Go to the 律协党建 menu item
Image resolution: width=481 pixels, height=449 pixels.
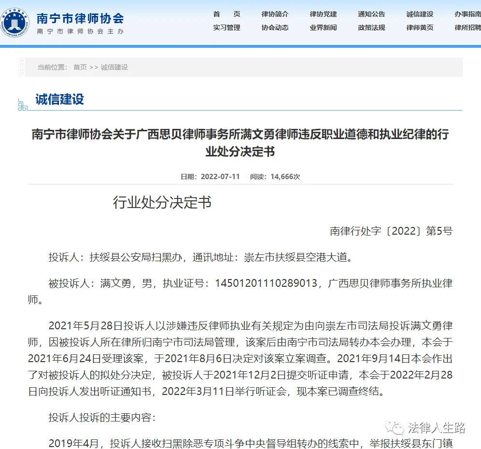(x=323, y=14)
